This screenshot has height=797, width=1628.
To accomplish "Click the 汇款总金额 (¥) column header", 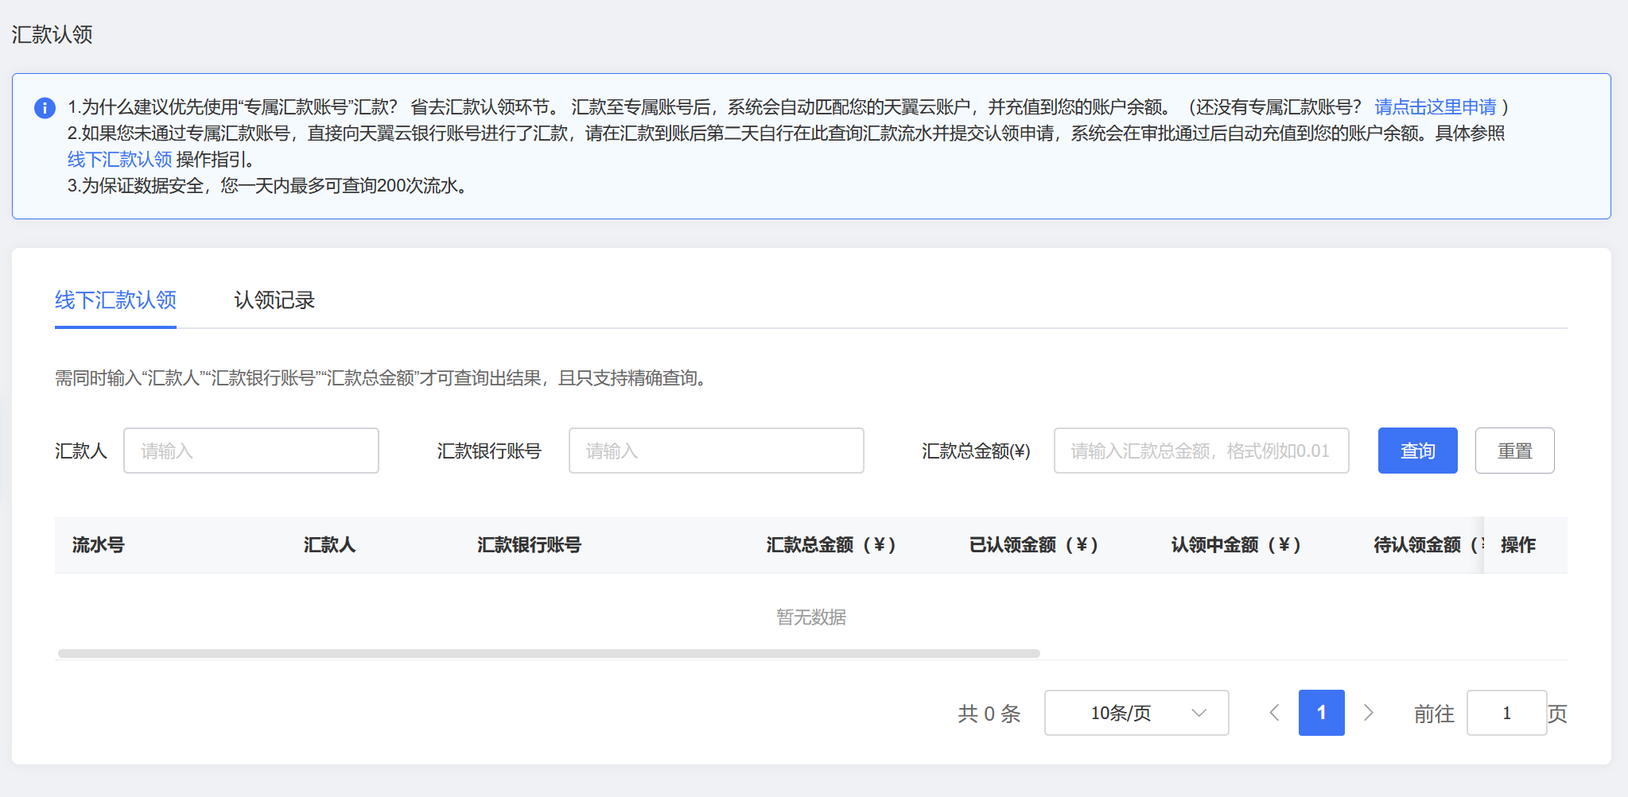I will point(830,545).
